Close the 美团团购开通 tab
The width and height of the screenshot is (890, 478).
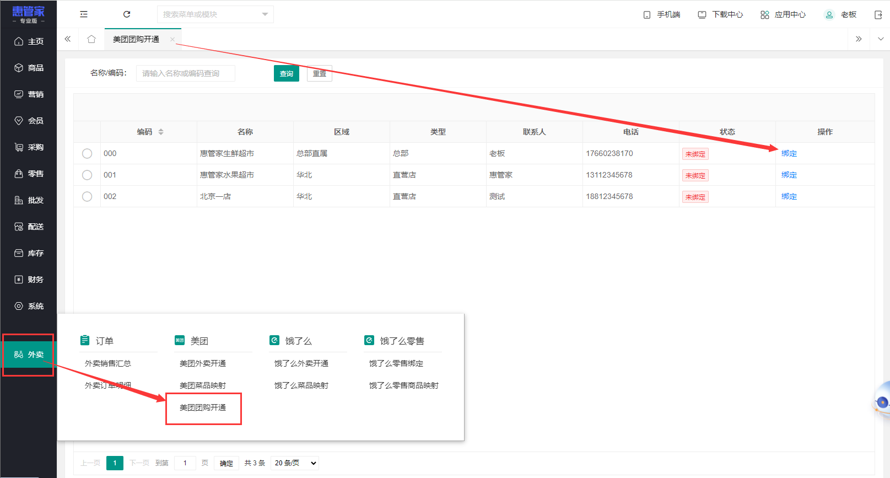(x=172, y=39)
